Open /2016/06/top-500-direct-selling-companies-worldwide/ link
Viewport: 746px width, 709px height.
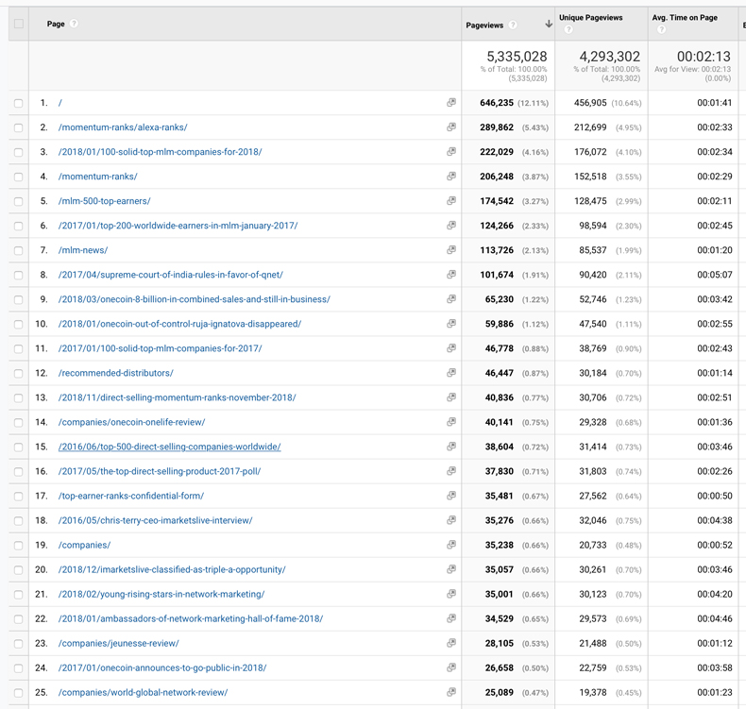(x=170, y=447)
